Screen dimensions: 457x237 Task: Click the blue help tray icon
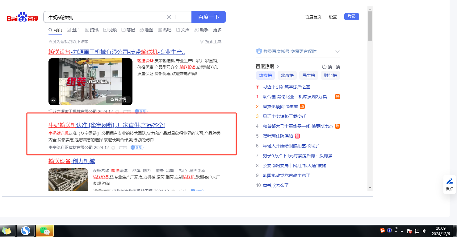[389, 230]
